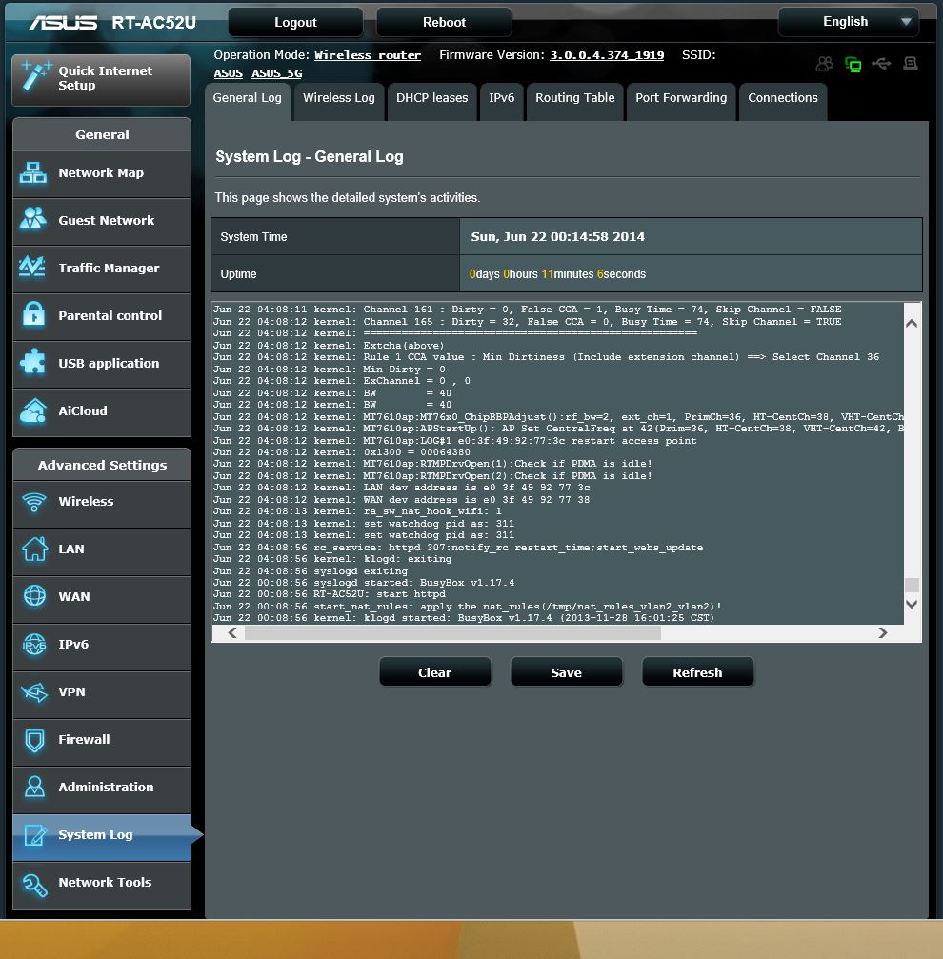The width and height of the screenshot is (943, 959).
Task: Click the 'RT-AC52U: start httpd' log line
Action: tap(330, 594)
